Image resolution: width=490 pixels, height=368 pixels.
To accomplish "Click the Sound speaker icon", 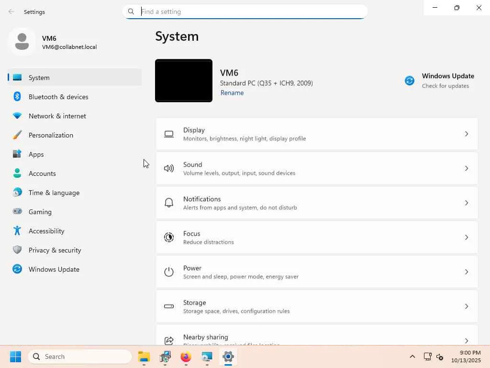I will 169,168.
